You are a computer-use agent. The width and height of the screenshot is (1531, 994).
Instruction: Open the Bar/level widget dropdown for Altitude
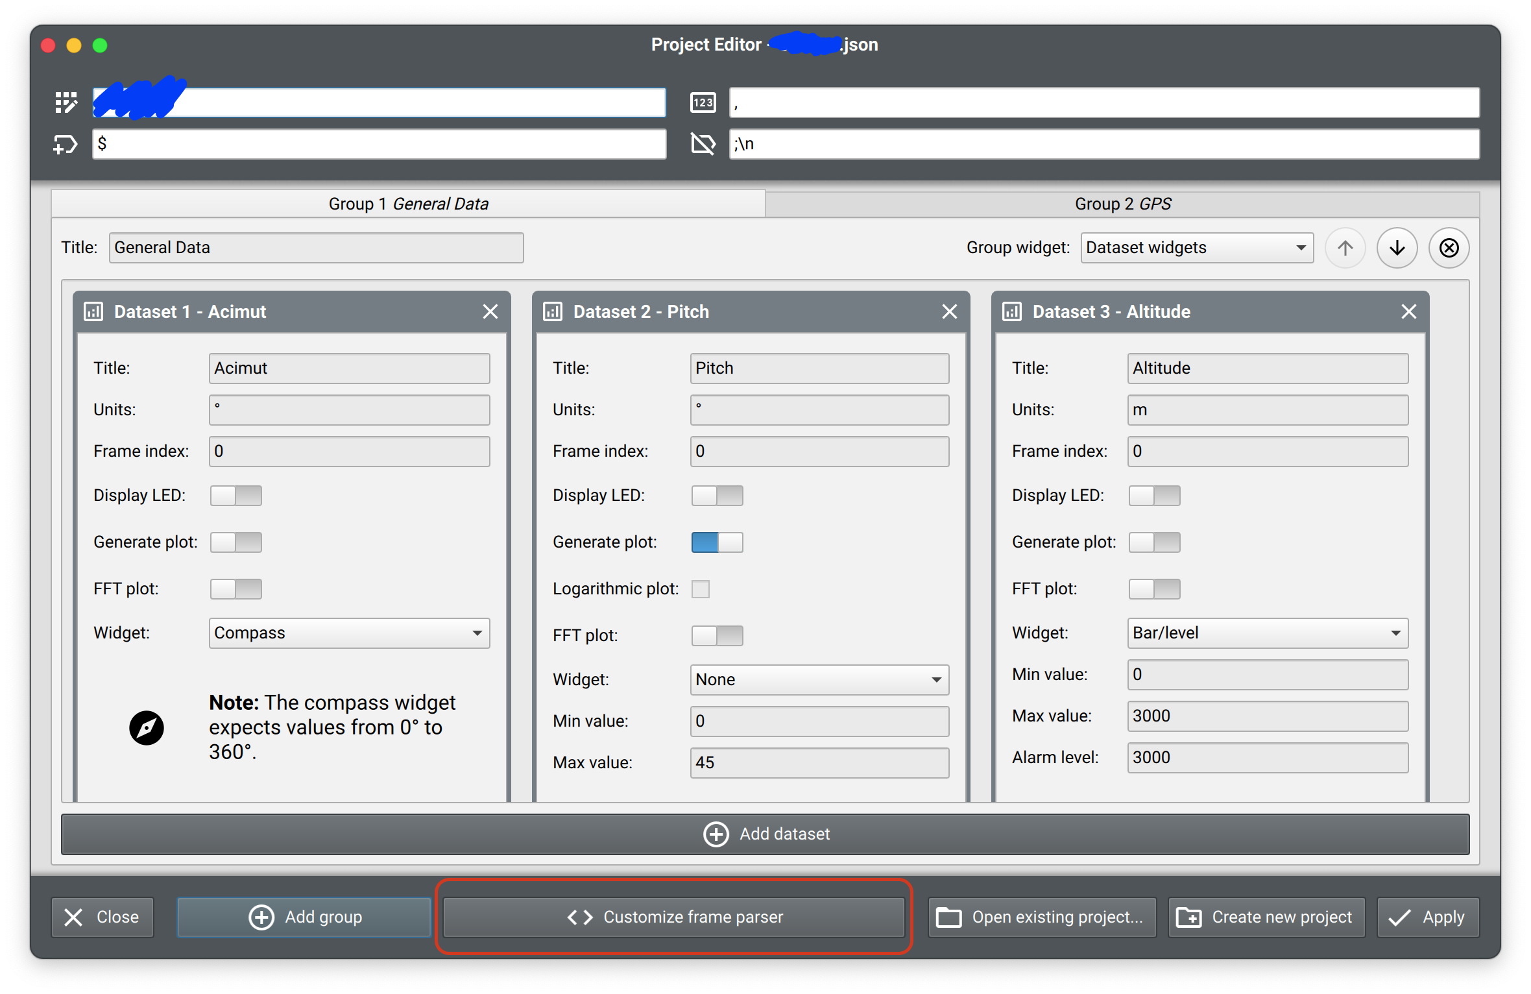click(1266, 633)
